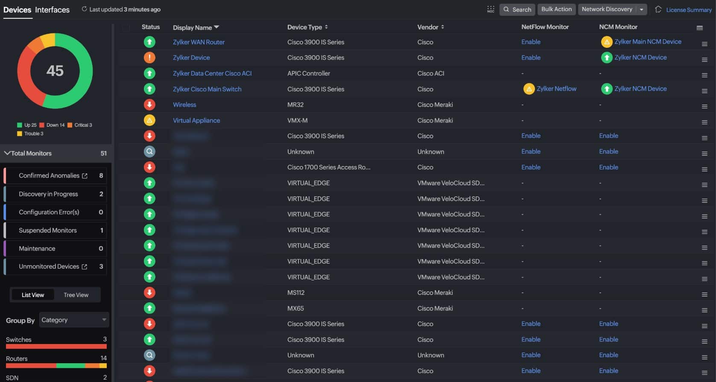
Task: Enable NetFlow Monitor for Zylker WAN Router
Action: tap(531, 42)
